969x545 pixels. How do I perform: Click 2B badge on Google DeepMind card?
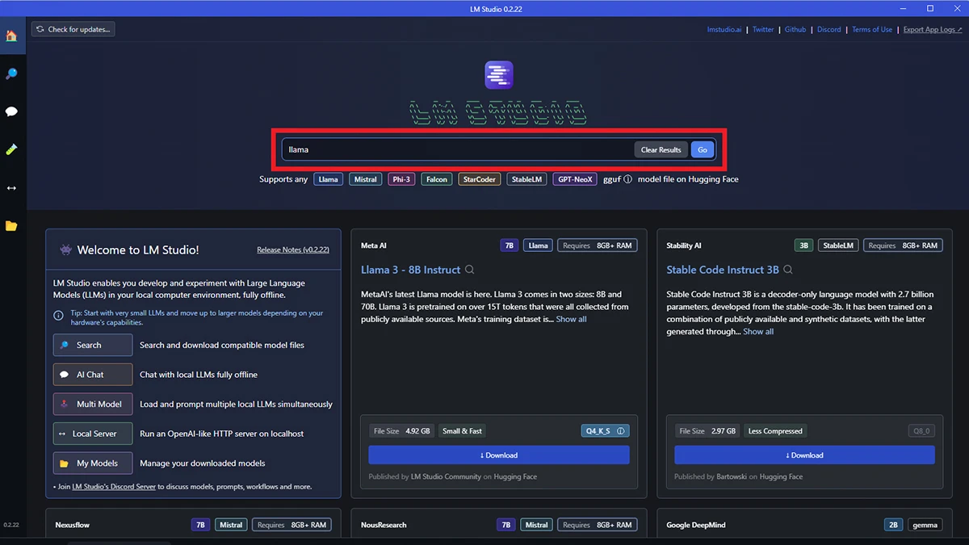[894, 525]
